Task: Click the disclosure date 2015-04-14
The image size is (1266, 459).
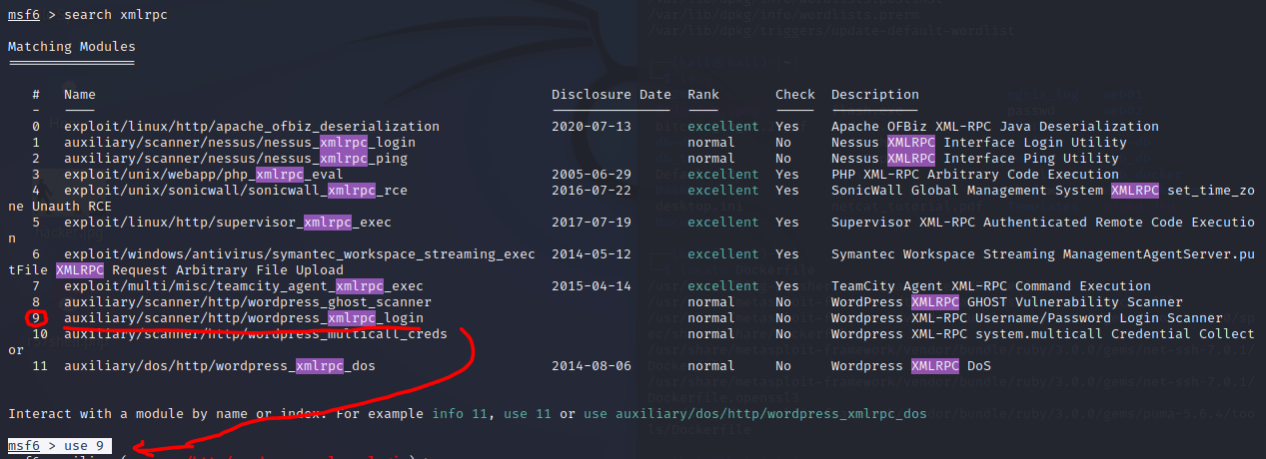Action: tap(592, 286)
